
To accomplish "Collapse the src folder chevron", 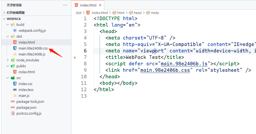I will 7,78.
